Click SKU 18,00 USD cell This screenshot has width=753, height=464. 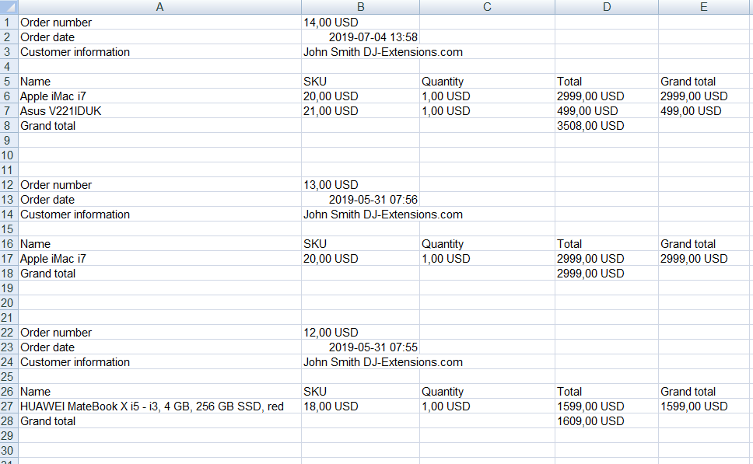(x=361, y=406)
